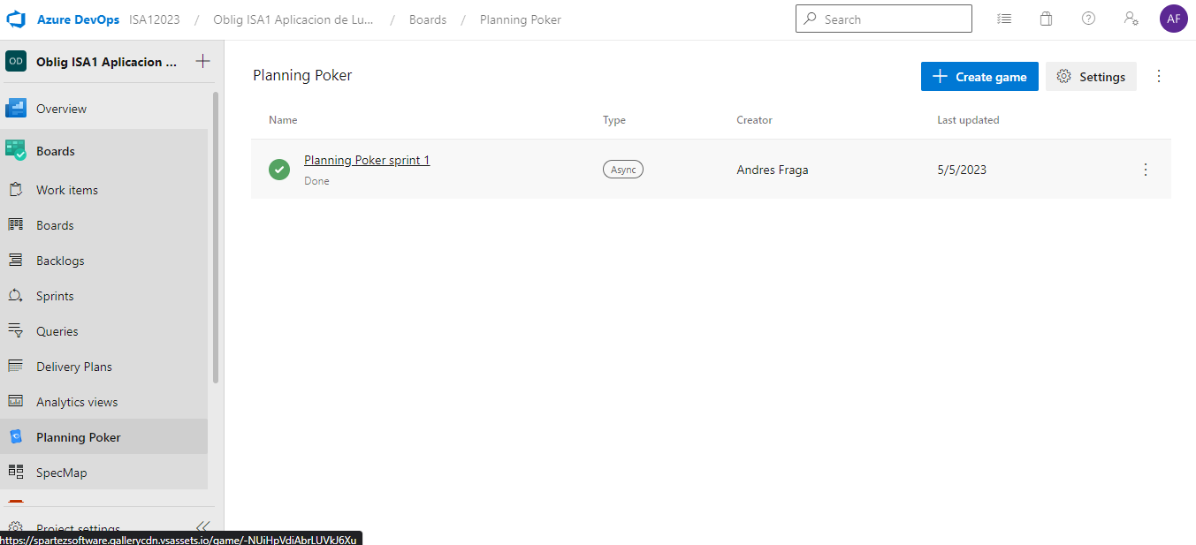Viewport: 1196px width, 545px height.
Task: Click the 5/5/2023 last updated date
Action: [962, 170]
